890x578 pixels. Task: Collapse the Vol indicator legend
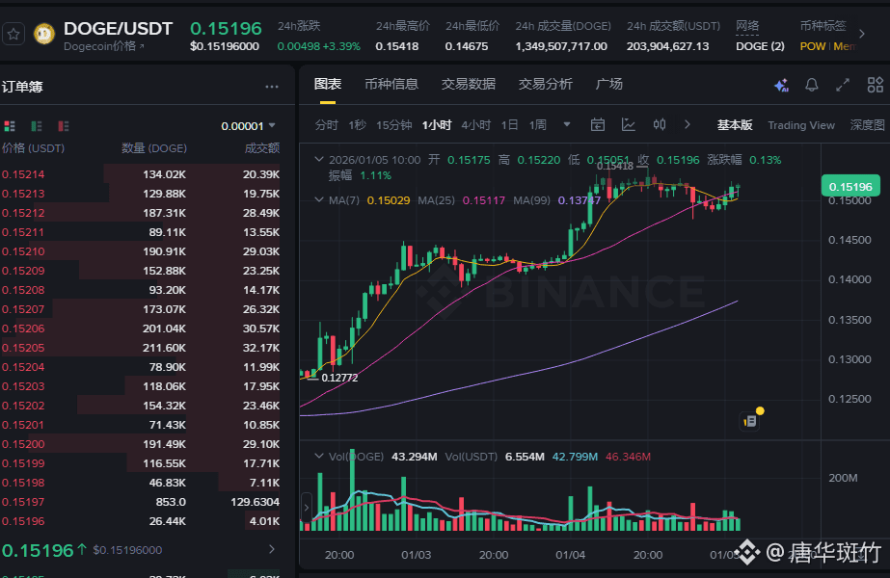click(319, 456)
